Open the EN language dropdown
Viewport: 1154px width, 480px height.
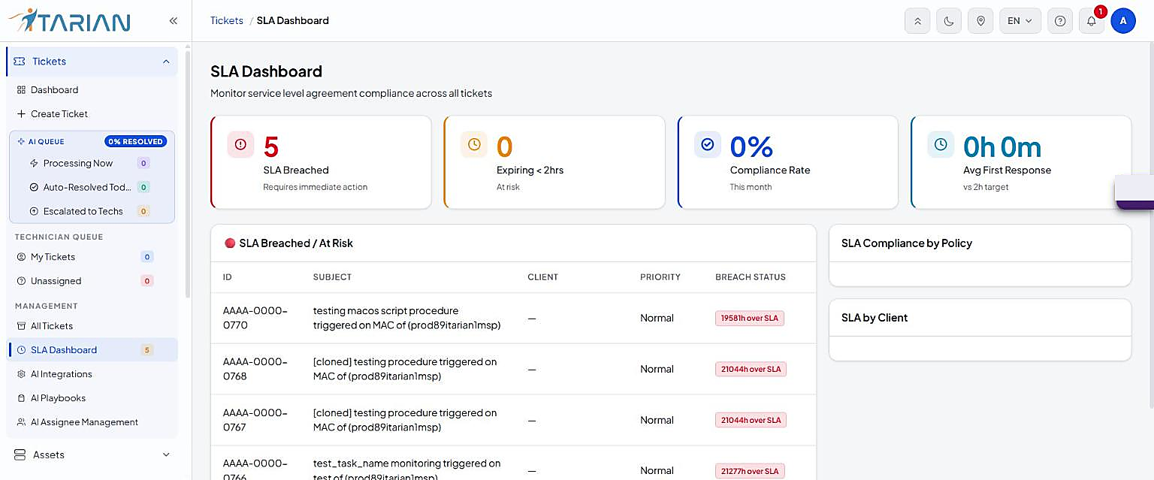pos(1020,21)
